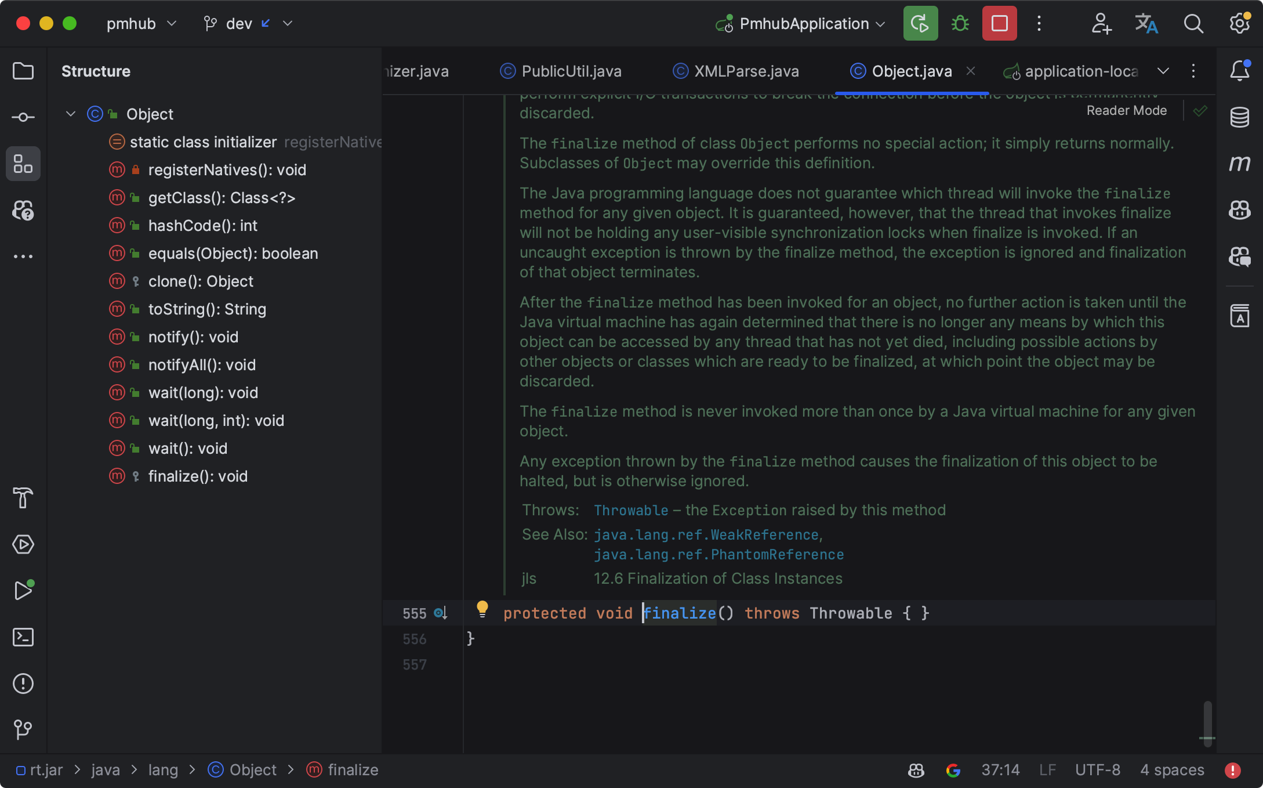This screenshot has width=1263, height=788.
Task: Open the Project tool window folder icon
Action: (23, 71)
